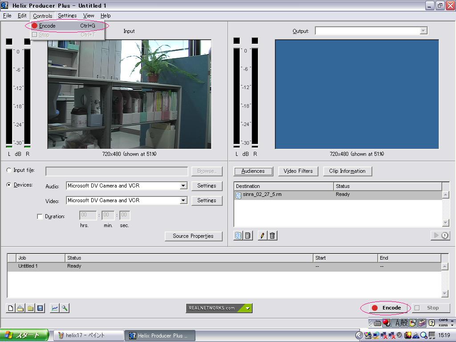Click the Audiences button

click(x=253, y=171)
